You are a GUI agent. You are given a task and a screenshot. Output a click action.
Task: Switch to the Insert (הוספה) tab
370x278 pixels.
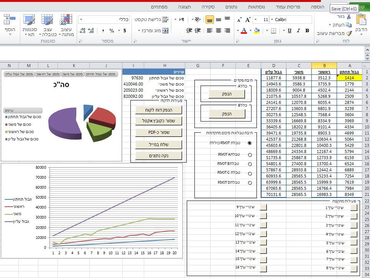[x=317, y=7]
